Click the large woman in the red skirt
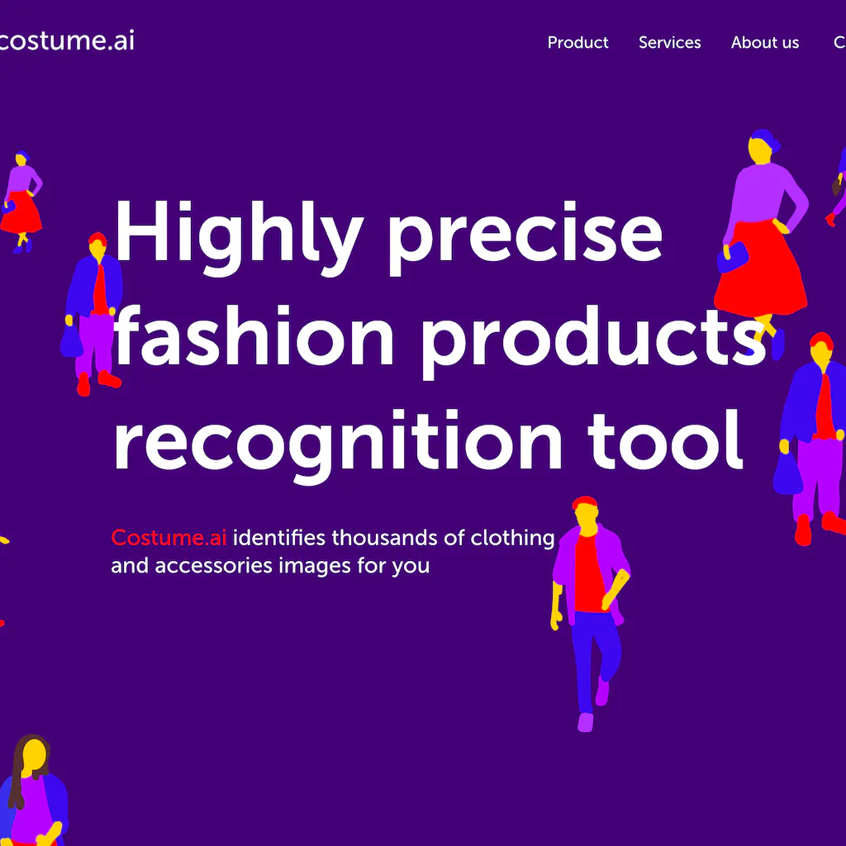This screenshot has width=846, height=846. pos(762,244)
